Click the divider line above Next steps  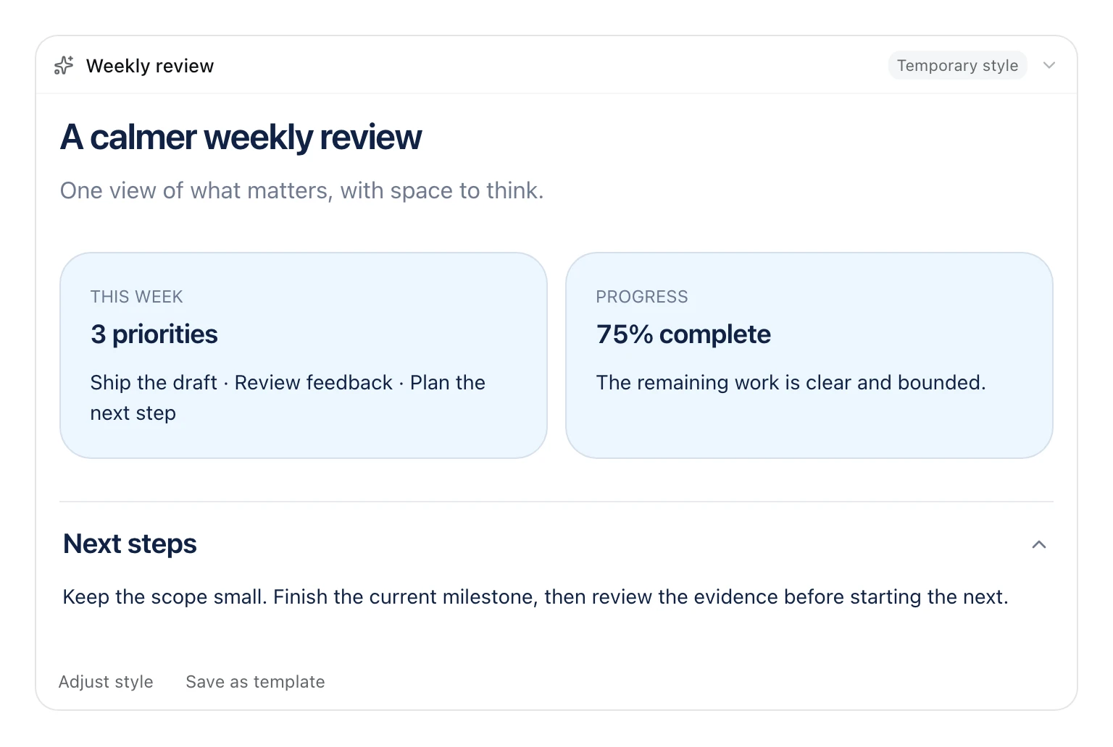[x=556, y=502]
